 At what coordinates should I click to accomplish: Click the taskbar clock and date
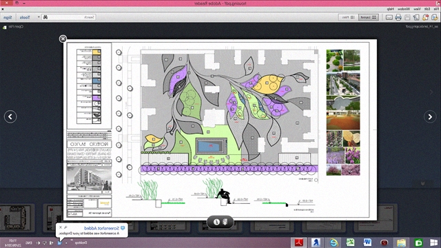pos(13,243)
